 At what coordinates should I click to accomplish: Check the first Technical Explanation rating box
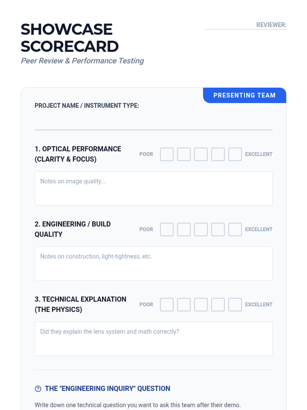[x=167, y=304]
